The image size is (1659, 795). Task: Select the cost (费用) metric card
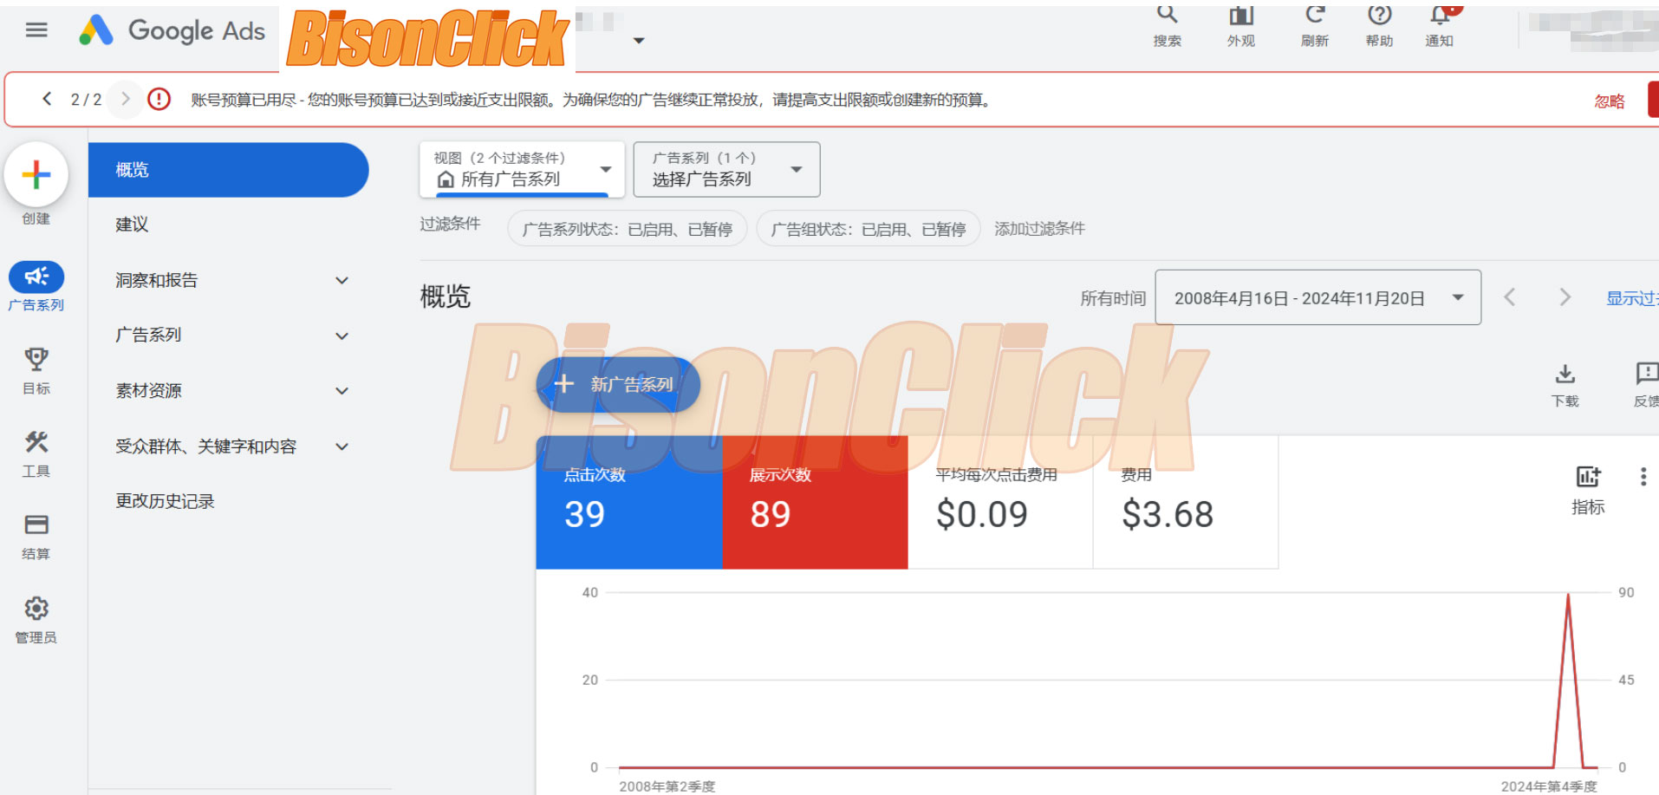point(1186,502)
